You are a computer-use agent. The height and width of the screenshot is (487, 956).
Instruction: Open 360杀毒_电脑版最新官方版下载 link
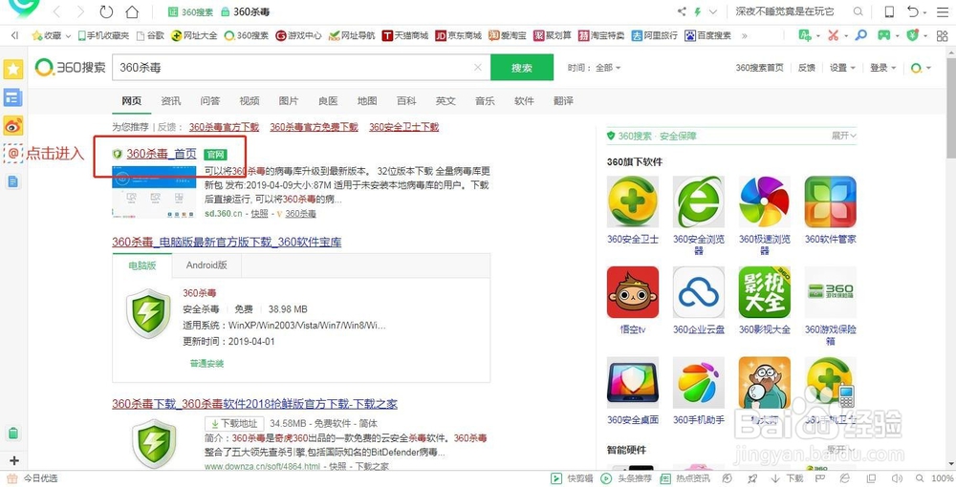point(227,242)
